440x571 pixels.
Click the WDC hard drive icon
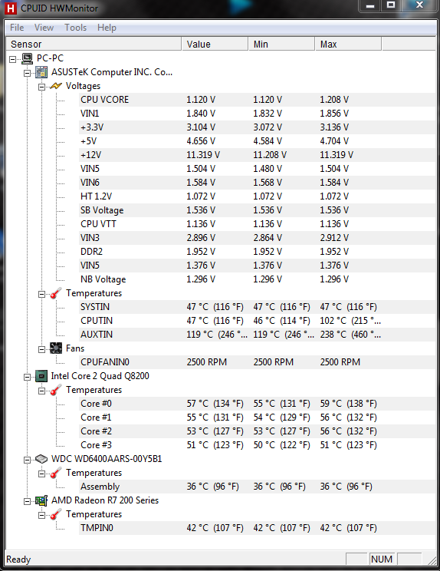41,459
